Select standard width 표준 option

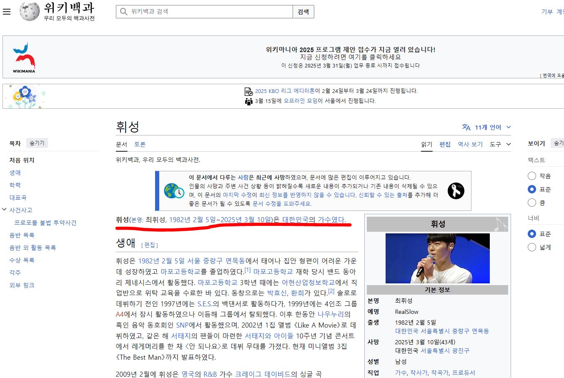click(532, 234)
